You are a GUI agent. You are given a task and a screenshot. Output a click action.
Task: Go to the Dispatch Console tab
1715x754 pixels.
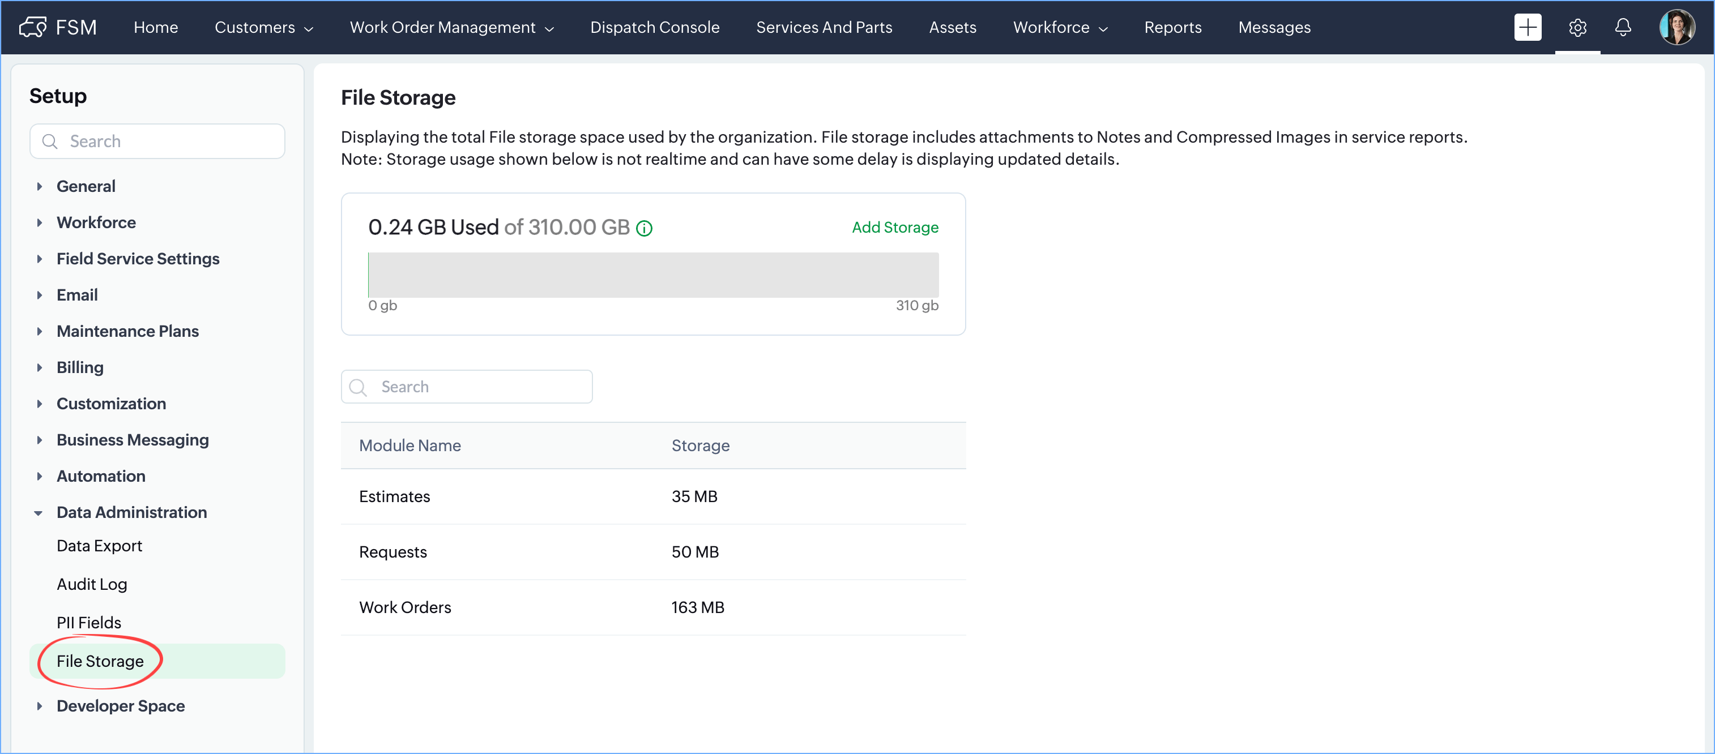(654, 27)
